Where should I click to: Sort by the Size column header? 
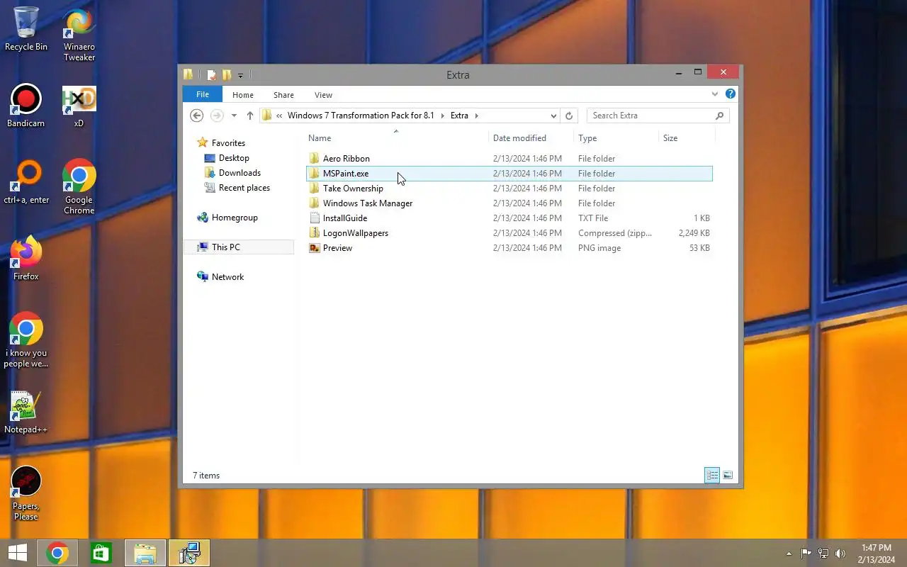(687, 138)
